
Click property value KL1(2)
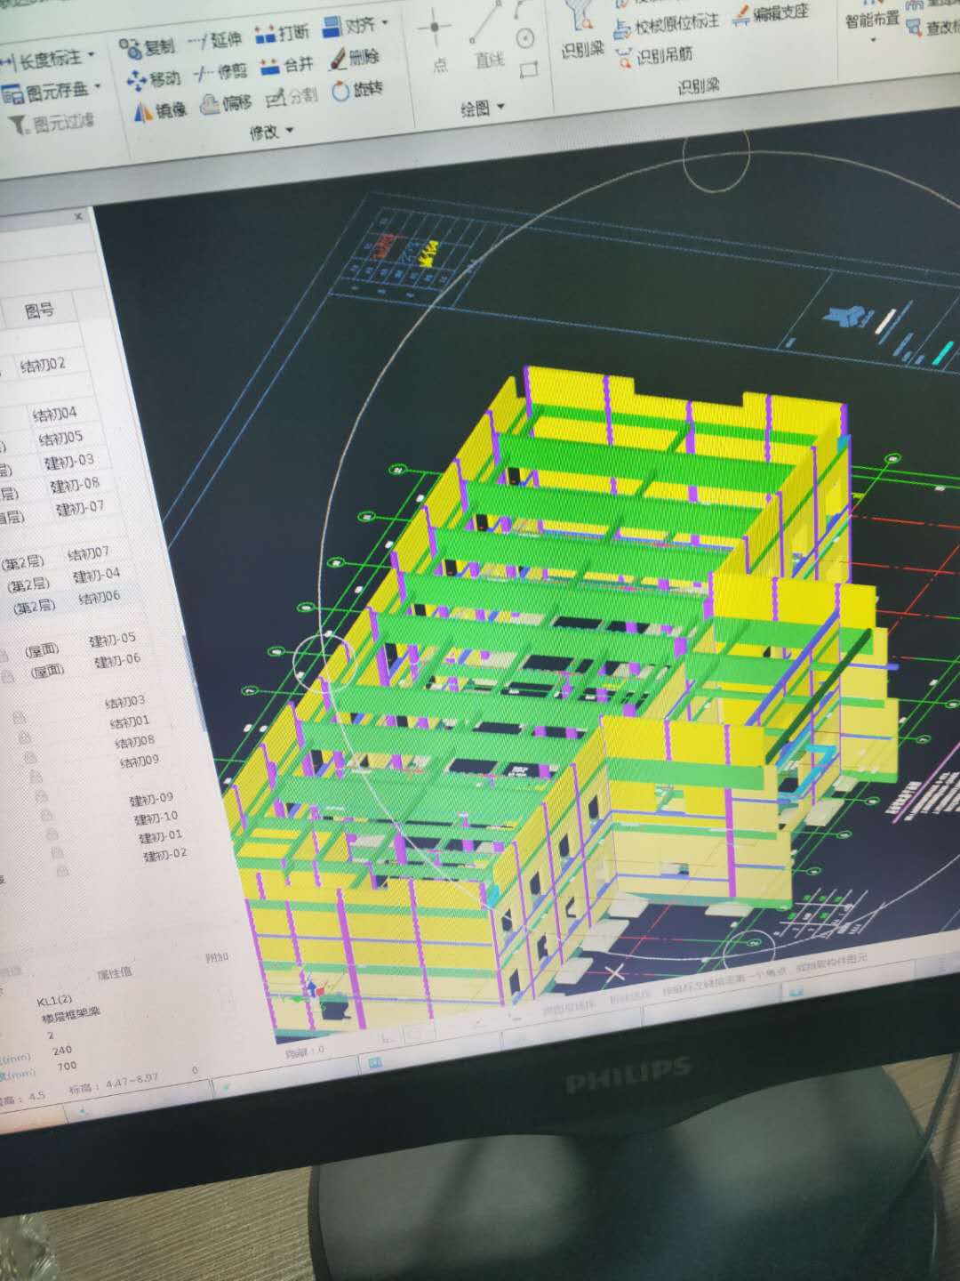54,1000
